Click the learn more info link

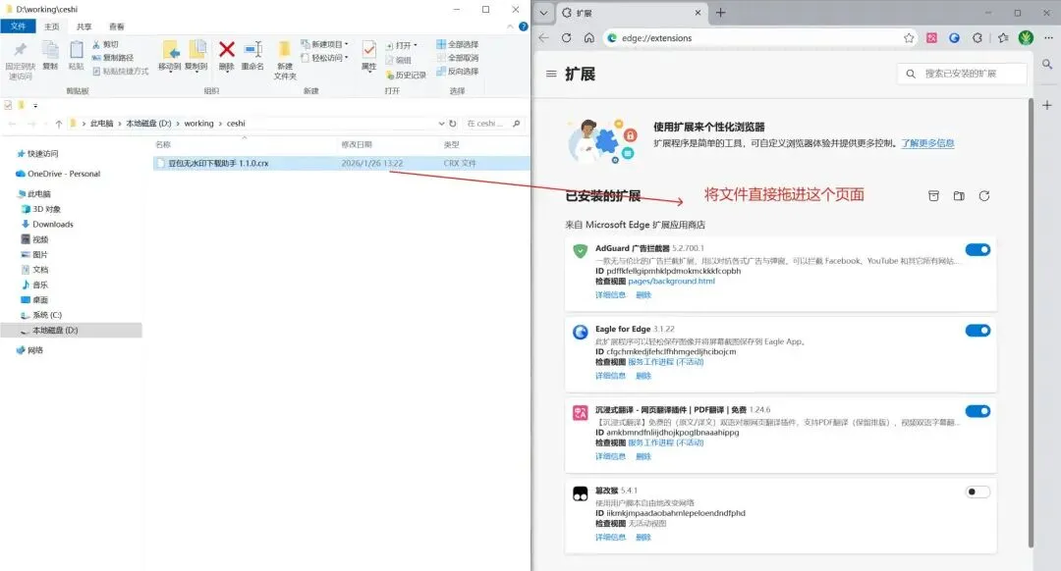click(927, 143)
